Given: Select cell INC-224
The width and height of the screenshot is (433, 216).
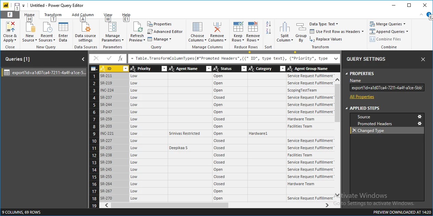Looking at the screenshot, I should tap(114, 90).
